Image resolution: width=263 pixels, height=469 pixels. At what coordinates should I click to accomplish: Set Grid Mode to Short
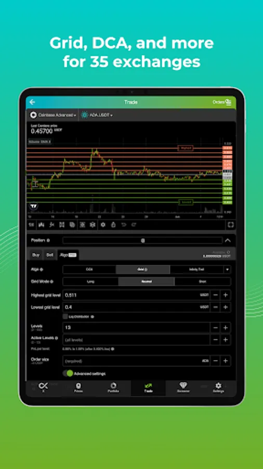pos(203,281)
